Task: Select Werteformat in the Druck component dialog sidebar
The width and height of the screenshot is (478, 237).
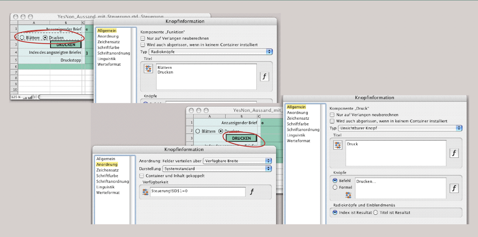Action: [x=298, y=140]
